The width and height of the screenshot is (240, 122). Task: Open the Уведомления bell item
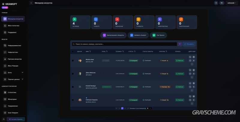click(13, 106)
